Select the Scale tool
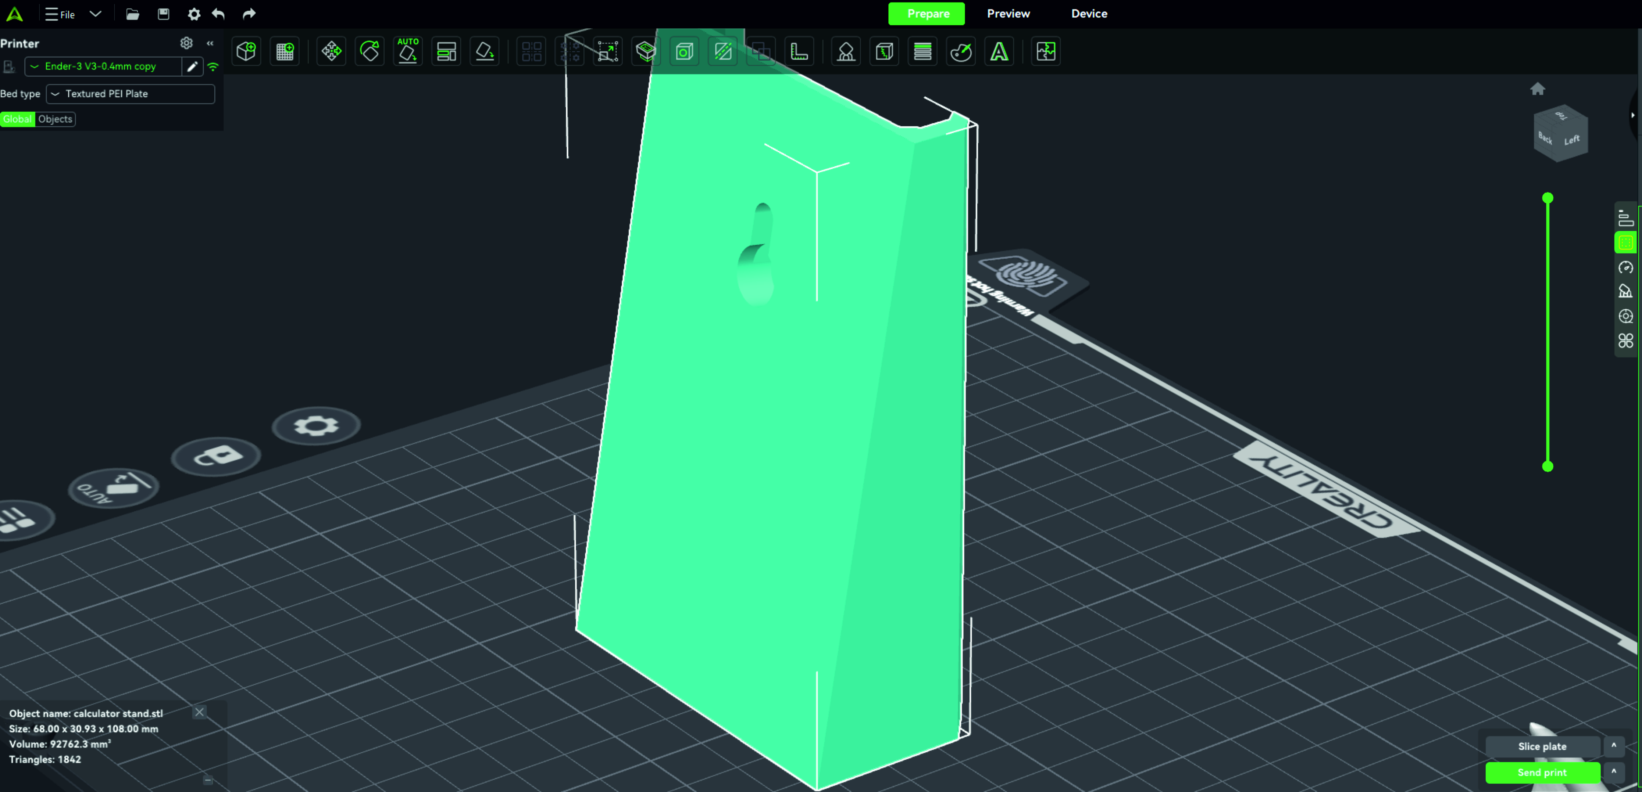 tap(607, 51)
